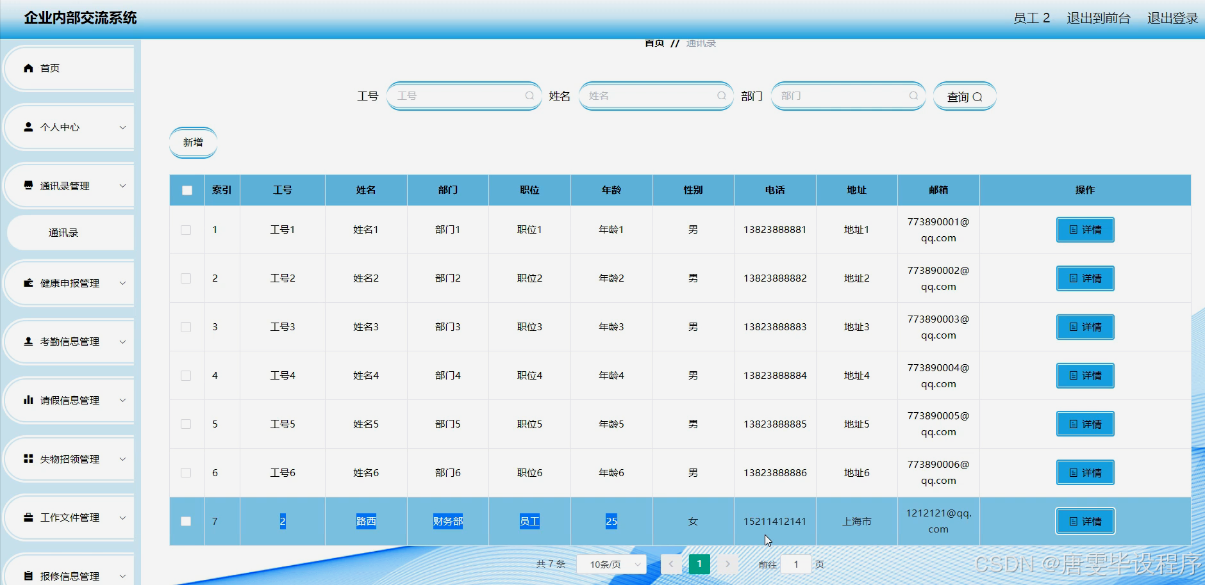Check the row checkbox for 工号3
Viewport: 1205px width, 585px height.
(186, 327)
